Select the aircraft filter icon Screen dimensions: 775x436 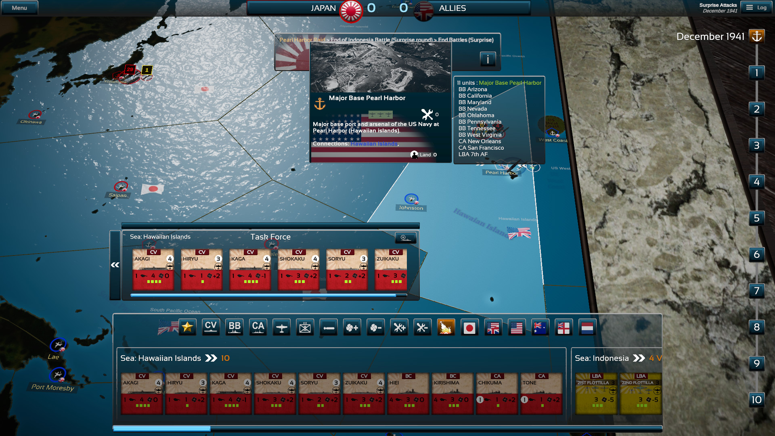(281, 327)
